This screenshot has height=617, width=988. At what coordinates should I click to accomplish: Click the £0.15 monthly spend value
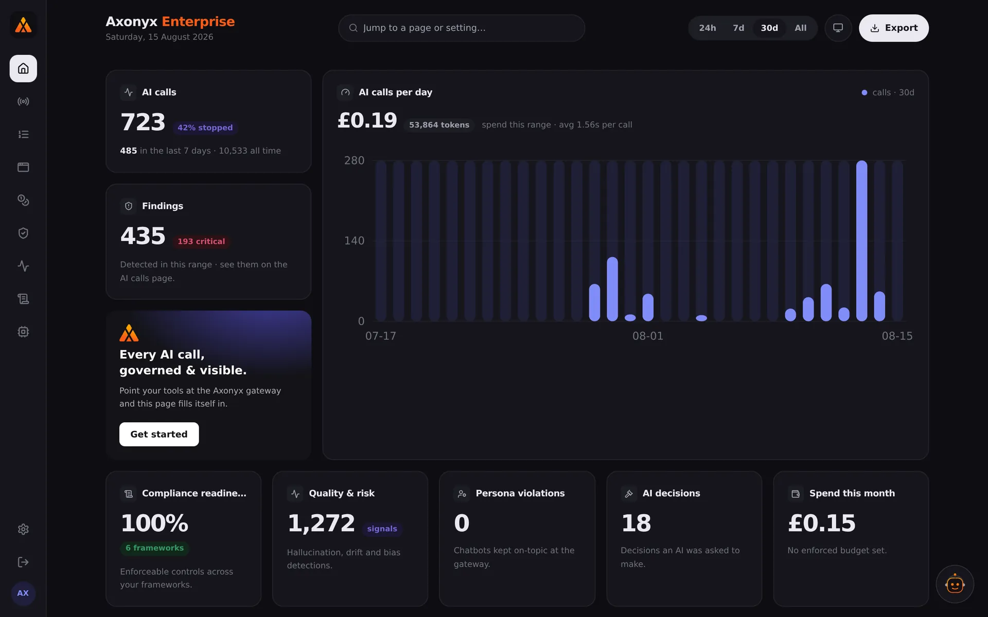[822, 523]
